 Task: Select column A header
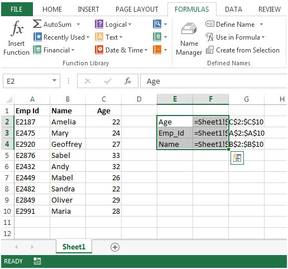click(x=32, y=99)
